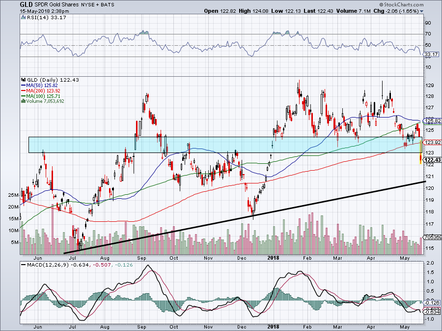Click the bold 122.43 last-price tag on the right axis
The height and width of the screenshot is (331, 442).
pyautogui.click(x=433, y=160)
